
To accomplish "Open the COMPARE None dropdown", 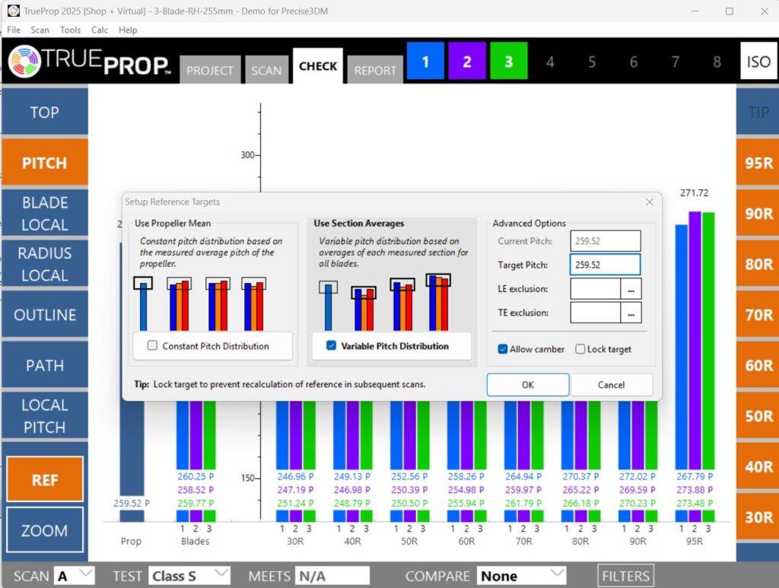I will tap(522, 576).
